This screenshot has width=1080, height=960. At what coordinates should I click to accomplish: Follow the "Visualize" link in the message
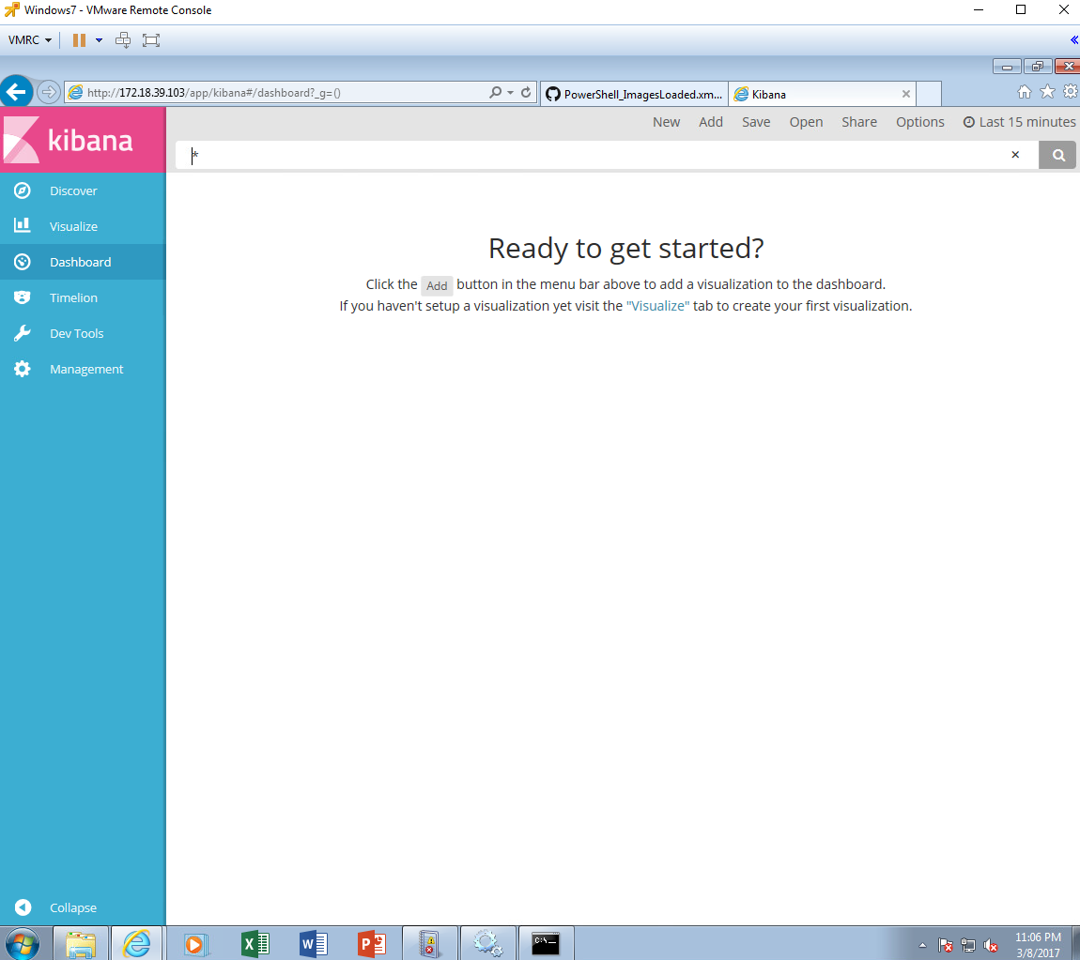tap(657, 306)
